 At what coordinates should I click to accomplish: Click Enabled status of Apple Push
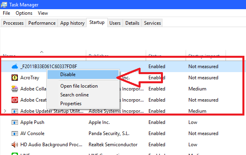point(157,122)
